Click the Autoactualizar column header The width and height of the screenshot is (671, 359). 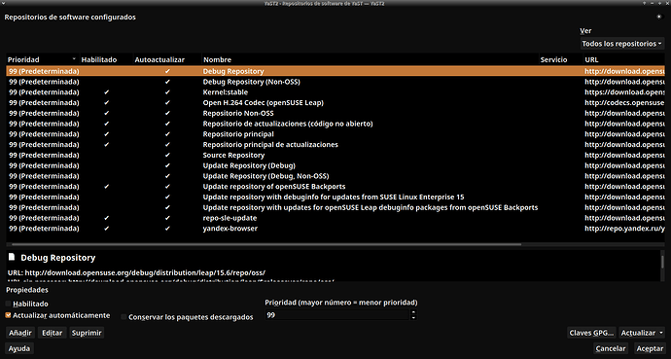(x=167, y=60)
